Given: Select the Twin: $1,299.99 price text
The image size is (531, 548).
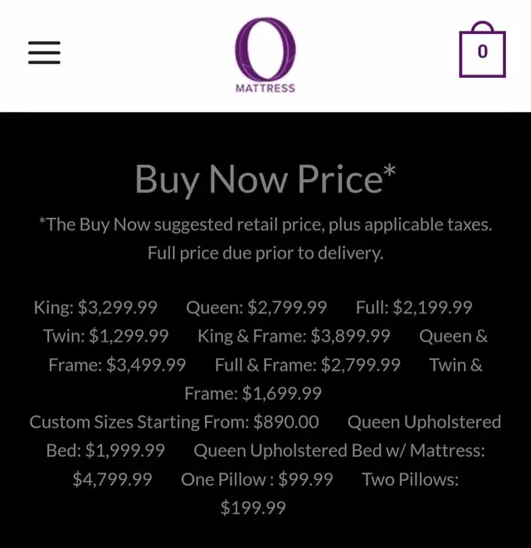Looking at the screenshot, I should [x=105, y=336].
